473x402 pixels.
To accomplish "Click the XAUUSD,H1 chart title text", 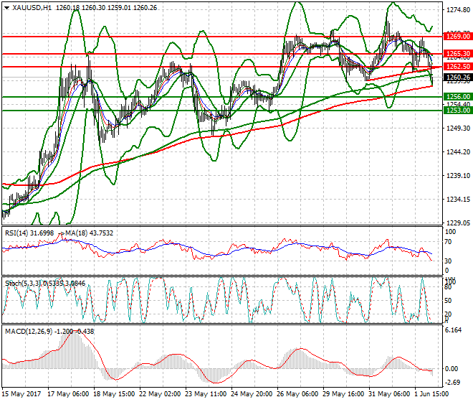I will pos(32,8).
